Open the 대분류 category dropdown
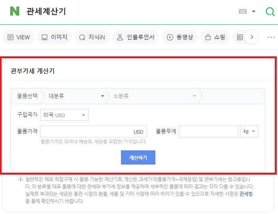Screen dimensions: 278x214 coord(75,96)
